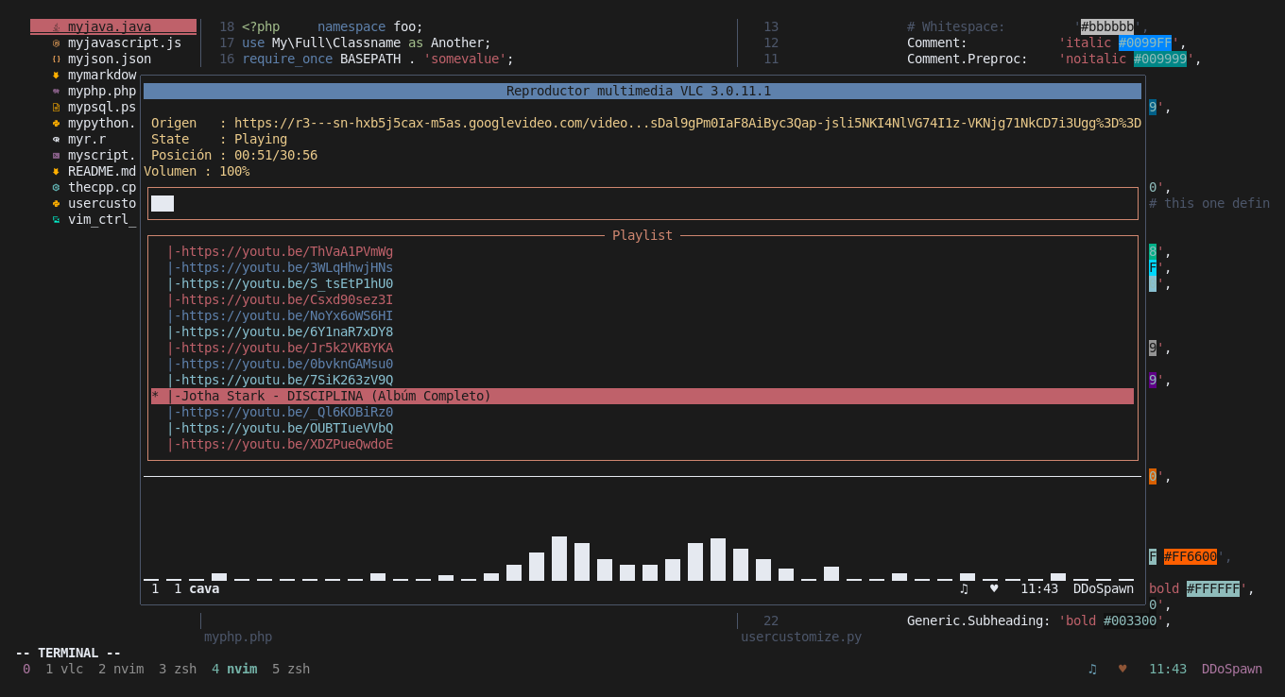Click the shell icon beside myscript.
Image resolution: width=1285 pixels, height=697 pixels.
click(56, 155)
